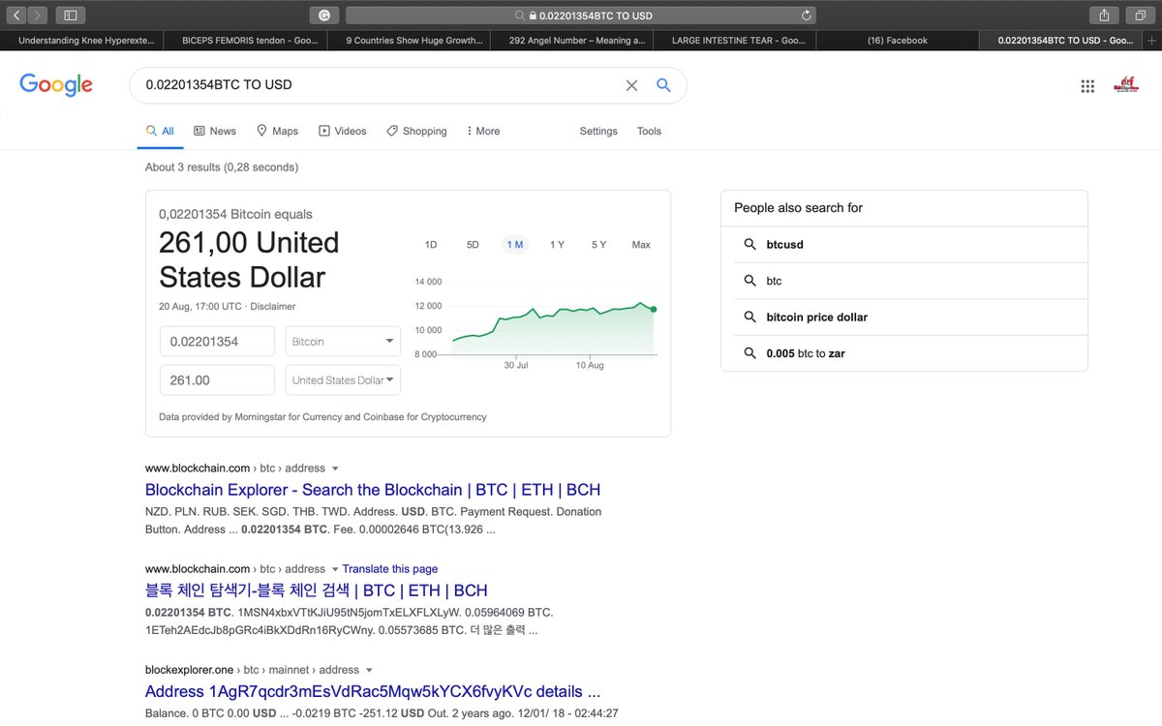Open Blockchain Explorer - Search the Blockchain result

[373, 490]
